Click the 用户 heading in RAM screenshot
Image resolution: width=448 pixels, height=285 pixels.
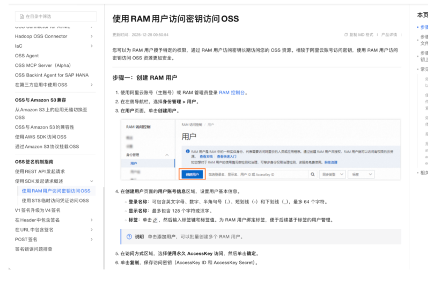coord(189,137)
